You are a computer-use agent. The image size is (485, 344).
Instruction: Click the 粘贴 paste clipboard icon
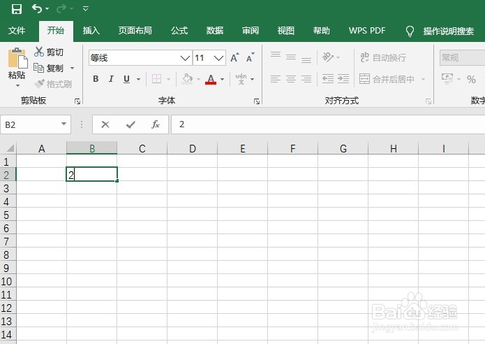pos(17,58)
